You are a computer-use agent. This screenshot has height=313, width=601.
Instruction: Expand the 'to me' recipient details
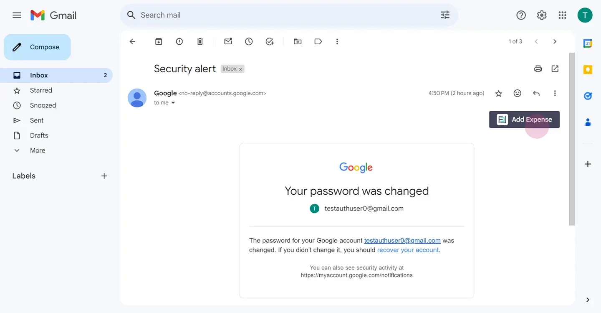click(173, 103)
